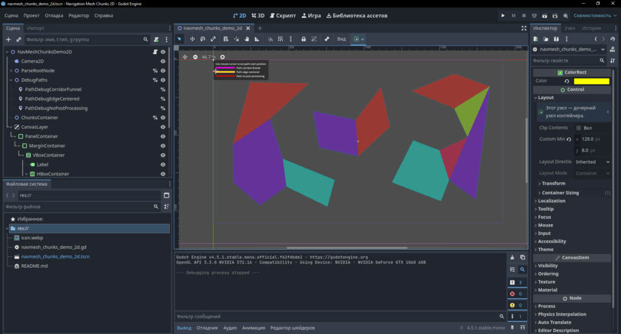The image size is (621, 334).
Task: Copy the output log contents
Action: tap(522, 257)
